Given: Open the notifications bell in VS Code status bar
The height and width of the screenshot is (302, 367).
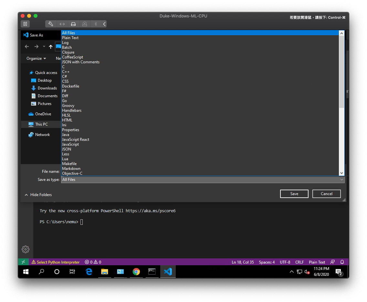Looking at the screenshot, I should coord(342,262).
